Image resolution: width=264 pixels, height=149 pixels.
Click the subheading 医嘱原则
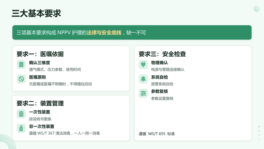pyautogui.click(x=38, y=77)
